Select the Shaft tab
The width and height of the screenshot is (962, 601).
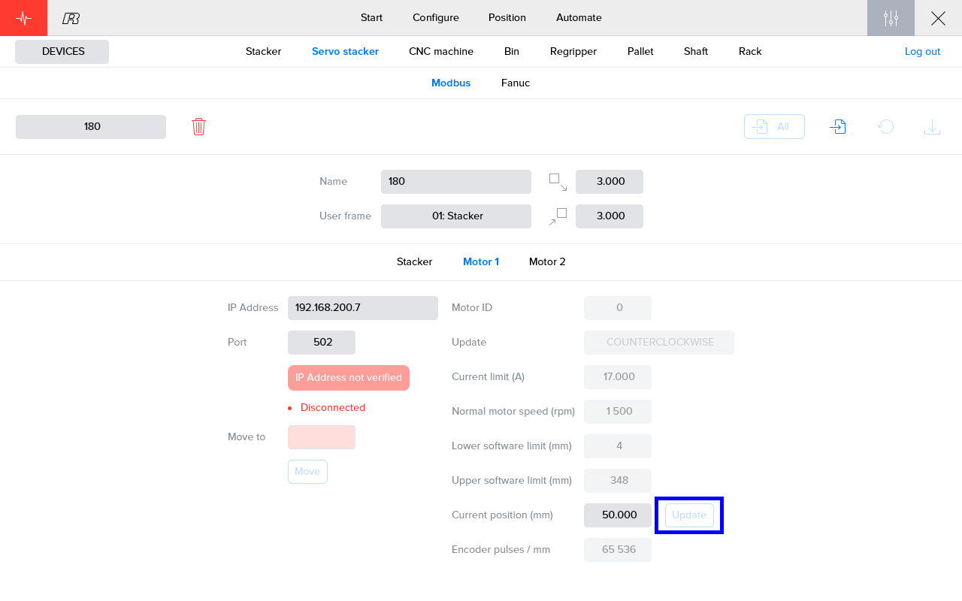point(696,51)
